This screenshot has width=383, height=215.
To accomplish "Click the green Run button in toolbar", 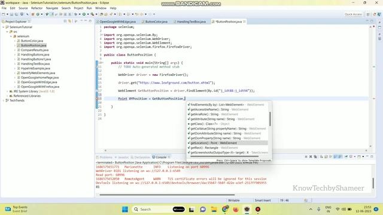I will pos(84,14).
